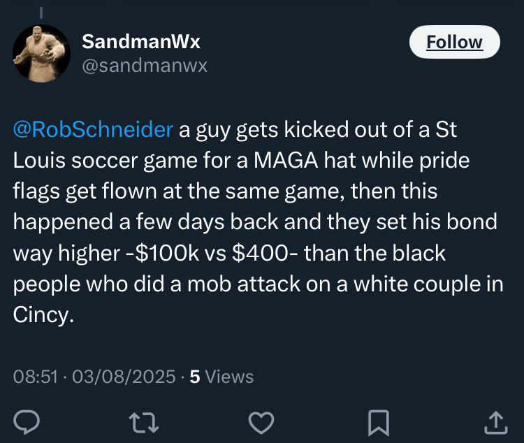
Task: Open the share menu via the upload arrow icon
Action: pyautogui.click(x=495, y=421)
